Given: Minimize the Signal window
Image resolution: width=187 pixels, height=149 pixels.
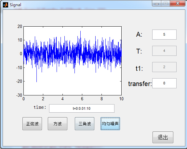Looking at the screenshot, I should point(157,4).
